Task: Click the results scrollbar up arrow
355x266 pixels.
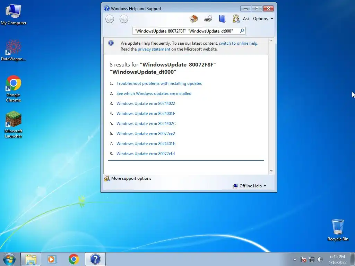Action: (271, 41)
